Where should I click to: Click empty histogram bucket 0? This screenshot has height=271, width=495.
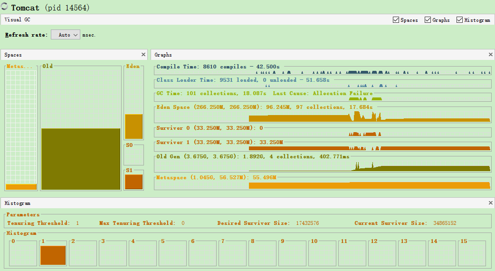(23, 254)
